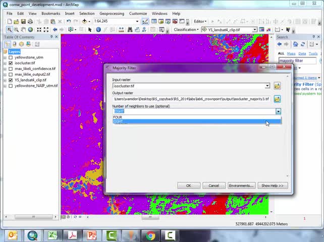Image resolution: width=324 pixels, height=242 pixels.
Task: Uncheck the YS_landsat4_clip.tif layer
Action: 11,80
